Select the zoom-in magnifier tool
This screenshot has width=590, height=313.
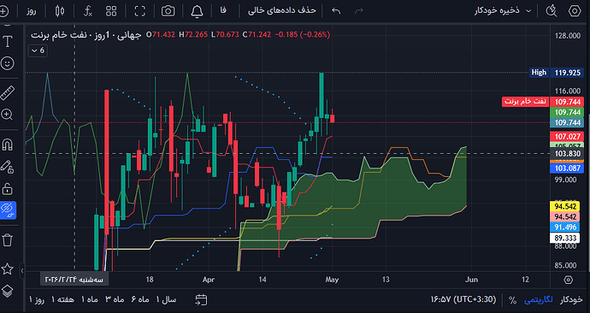[x=7, y=115]
